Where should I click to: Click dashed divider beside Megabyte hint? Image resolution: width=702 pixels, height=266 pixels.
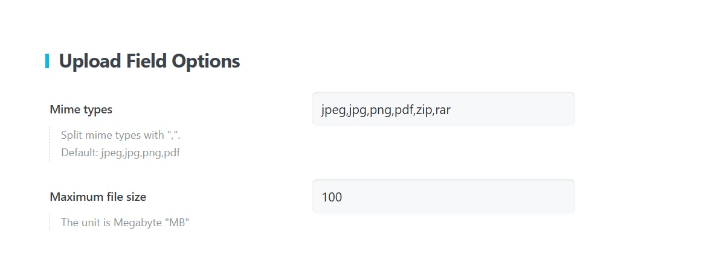tap(50, 222)
